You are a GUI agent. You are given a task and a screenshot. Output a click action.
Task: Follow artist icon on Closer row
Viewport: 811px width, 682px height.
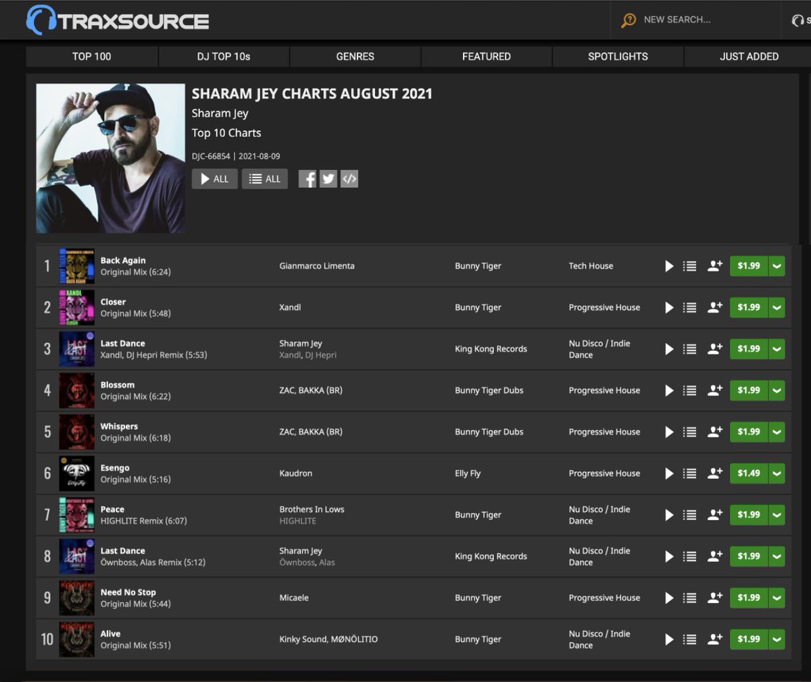tap(714, 307)
